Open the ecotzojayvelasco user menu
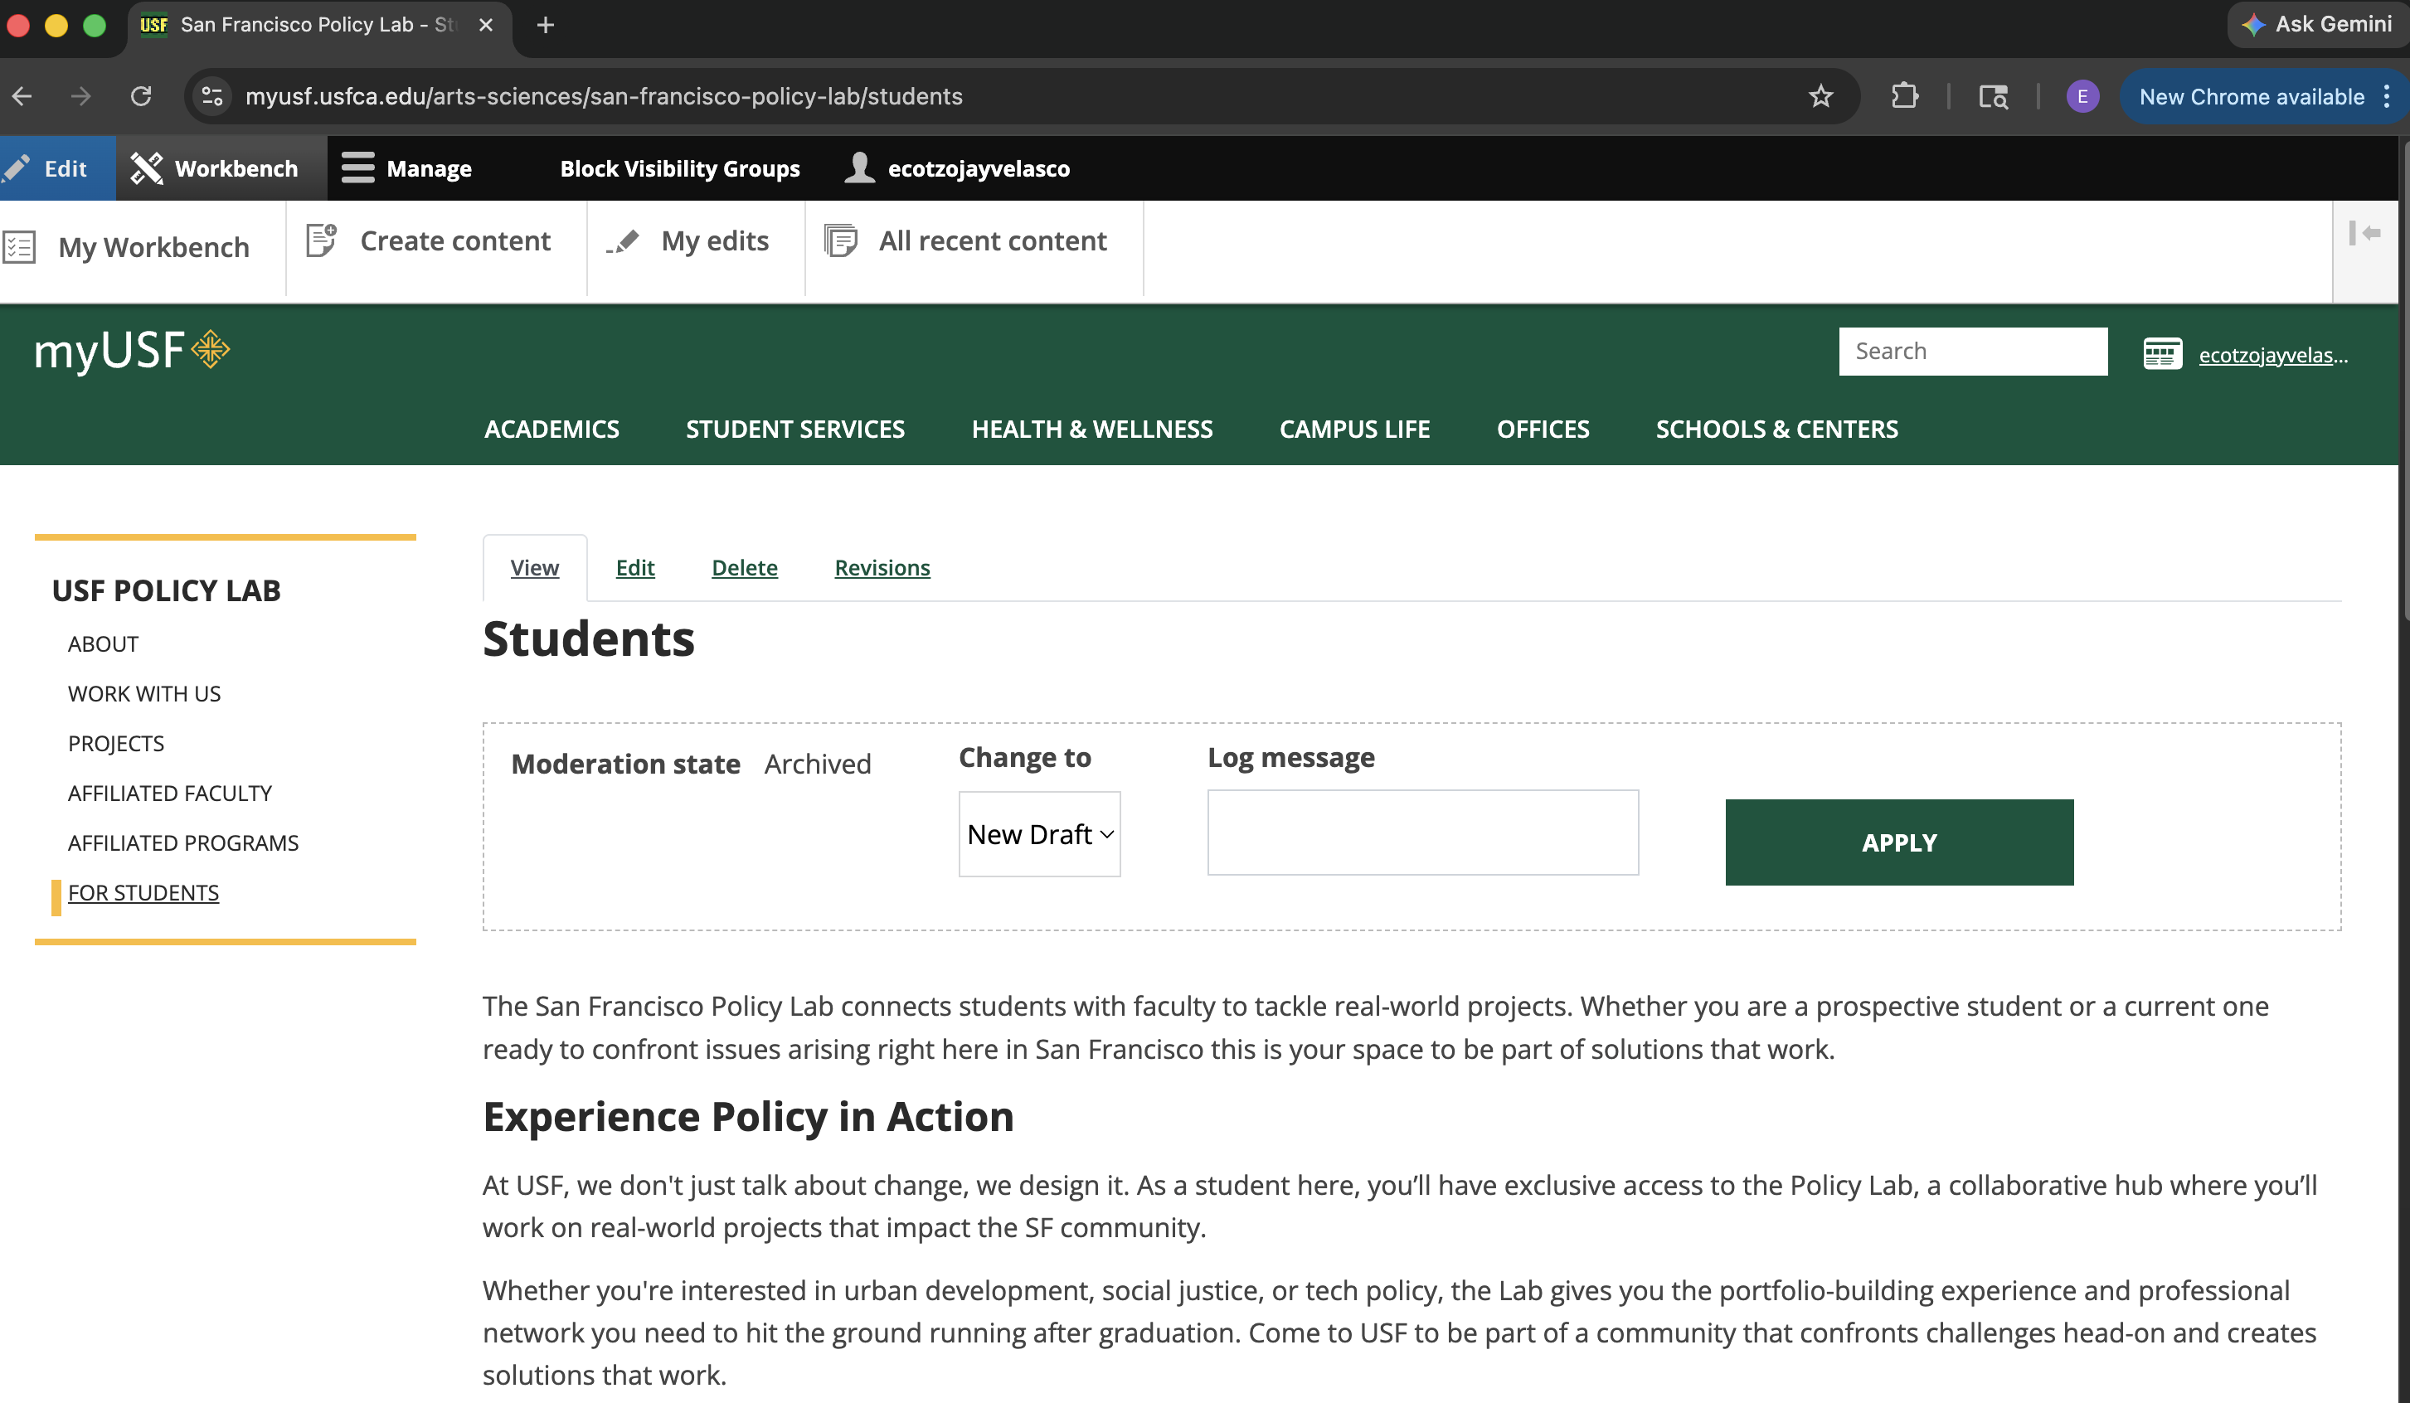This screenshot has width=2410, height=1403. pos(958,168)
